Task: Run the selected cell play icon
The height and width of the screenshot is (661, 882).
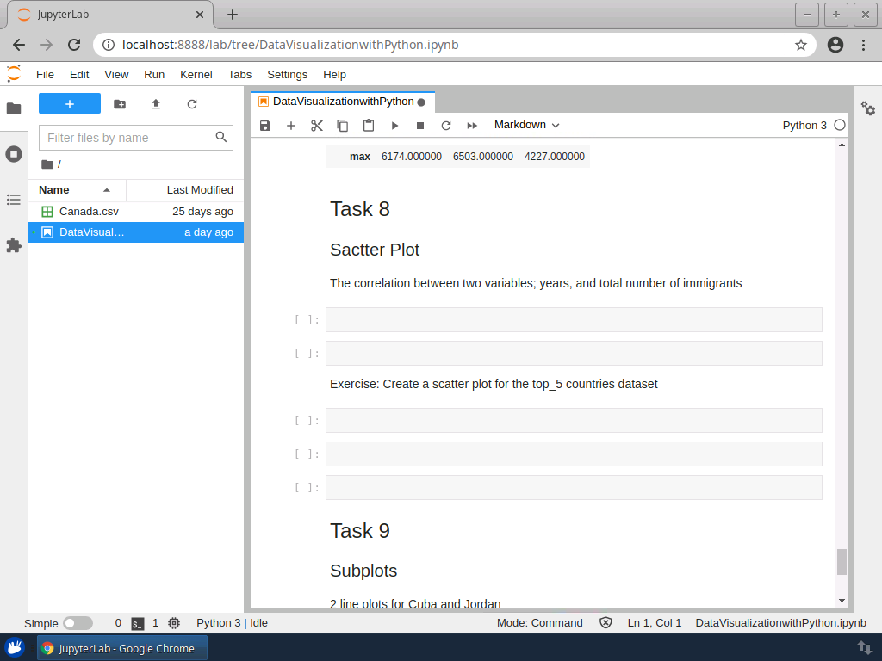Action: tap(394, 126)
